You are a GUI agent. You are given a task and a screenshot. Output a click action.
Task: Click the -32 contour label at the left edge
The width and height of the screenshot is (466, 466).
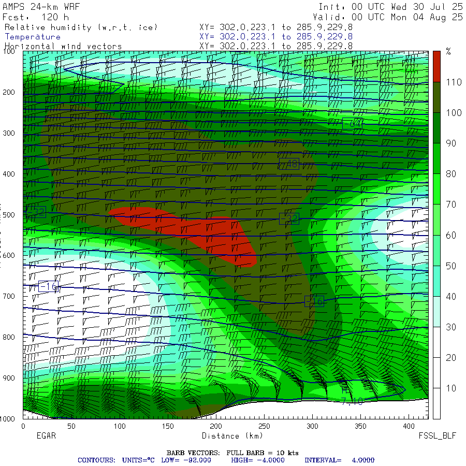point(36,212)
